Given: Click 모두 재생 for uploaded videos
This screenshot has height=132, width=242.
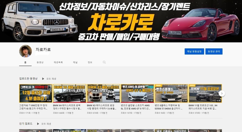Looking at the screenshot, I should coord(51,79).
